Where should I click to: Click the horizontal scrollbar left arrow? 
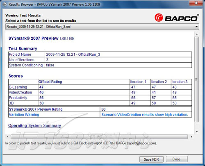click(x=8, y=136)
